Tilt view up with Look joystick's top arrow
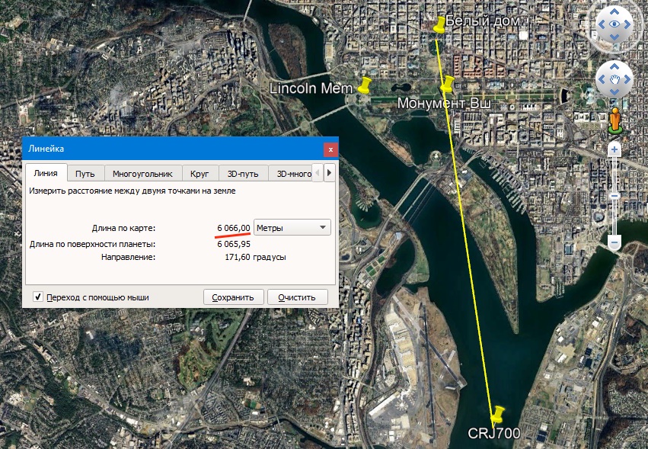648x449 pixels. (x=614, y=11)
